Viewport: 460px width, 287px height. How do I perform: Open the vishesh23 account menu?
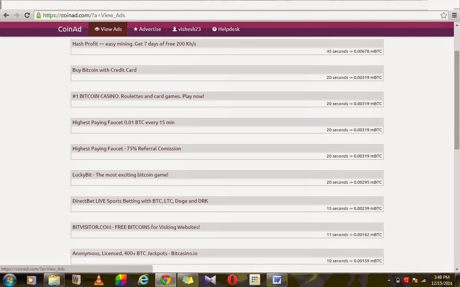point(187,29)
